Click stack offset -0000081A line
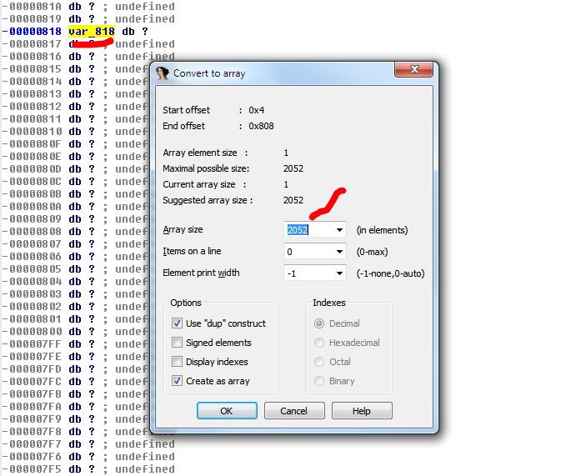 (33, 6)
